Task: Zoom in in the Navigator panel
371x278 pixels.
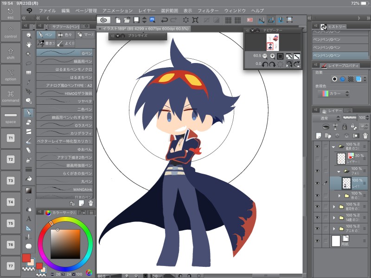Action: [273, 56]
